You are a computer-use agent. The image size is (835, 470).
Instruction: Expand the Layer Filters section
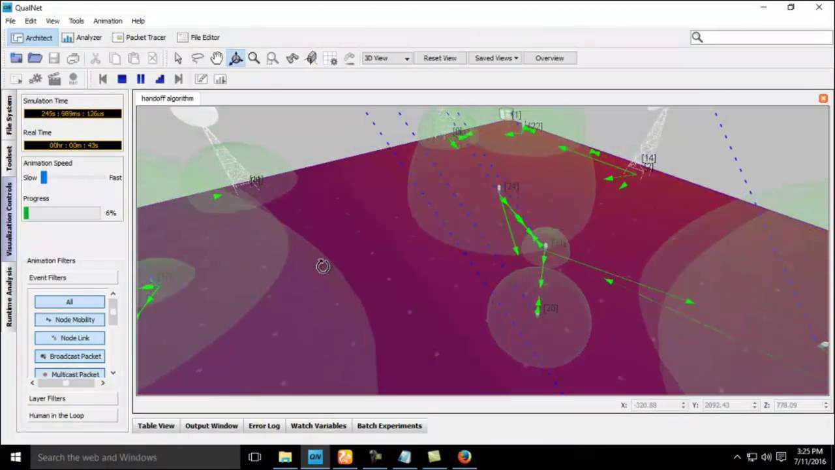pos(48,398)
